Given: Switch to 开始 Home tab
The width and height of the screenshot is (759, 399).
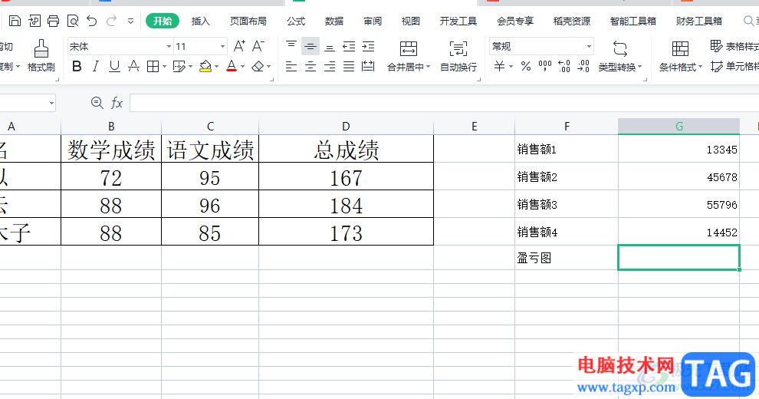Looking at the screenshot, I should pos(163,21).
